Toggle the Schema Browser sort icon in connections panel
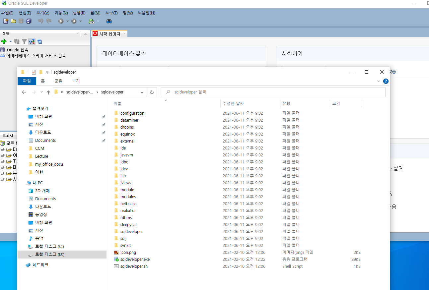Screen dimensions: 429x290 pyautogui.click(x=32, y=41)
